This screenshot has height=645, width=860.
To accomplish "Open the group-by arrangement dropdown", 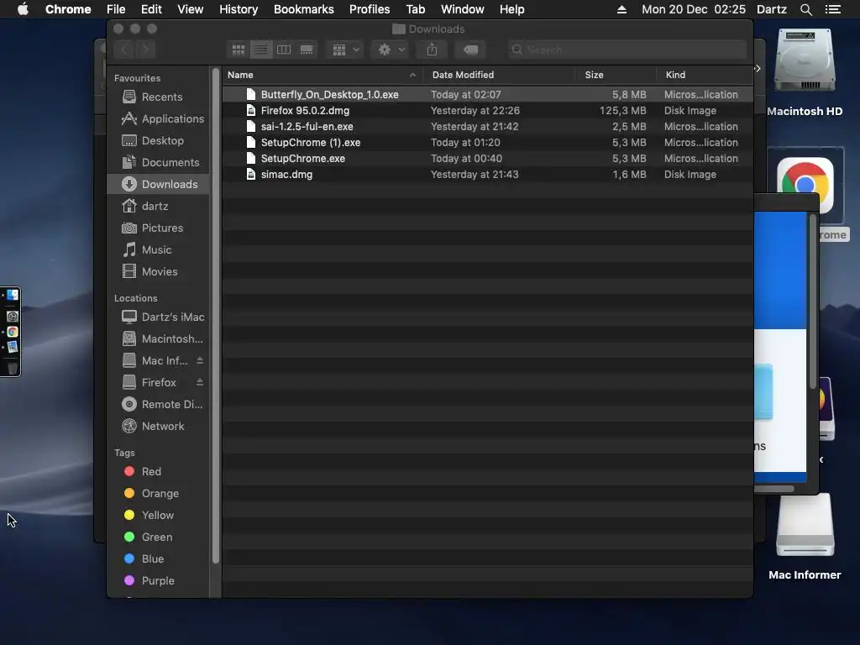I will click(345, 50).
